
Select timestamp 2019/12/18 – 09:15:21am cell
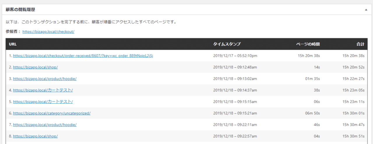(x=235, y=113)
